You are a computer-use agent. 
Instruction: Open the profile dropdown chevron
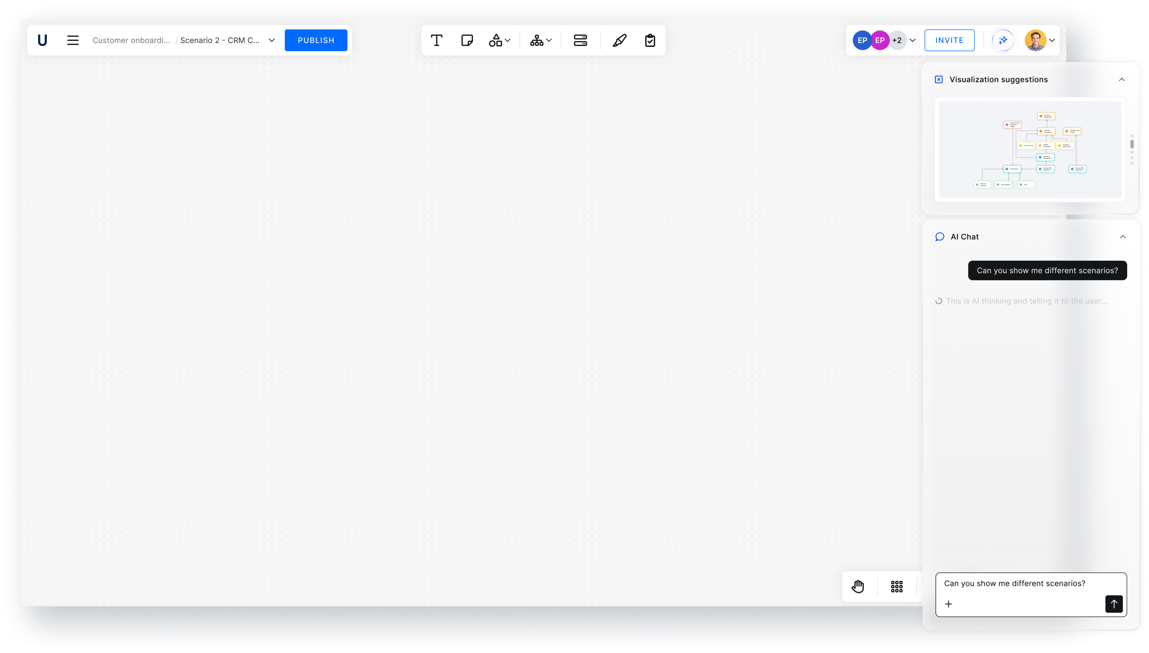(x=1052, y=40)
